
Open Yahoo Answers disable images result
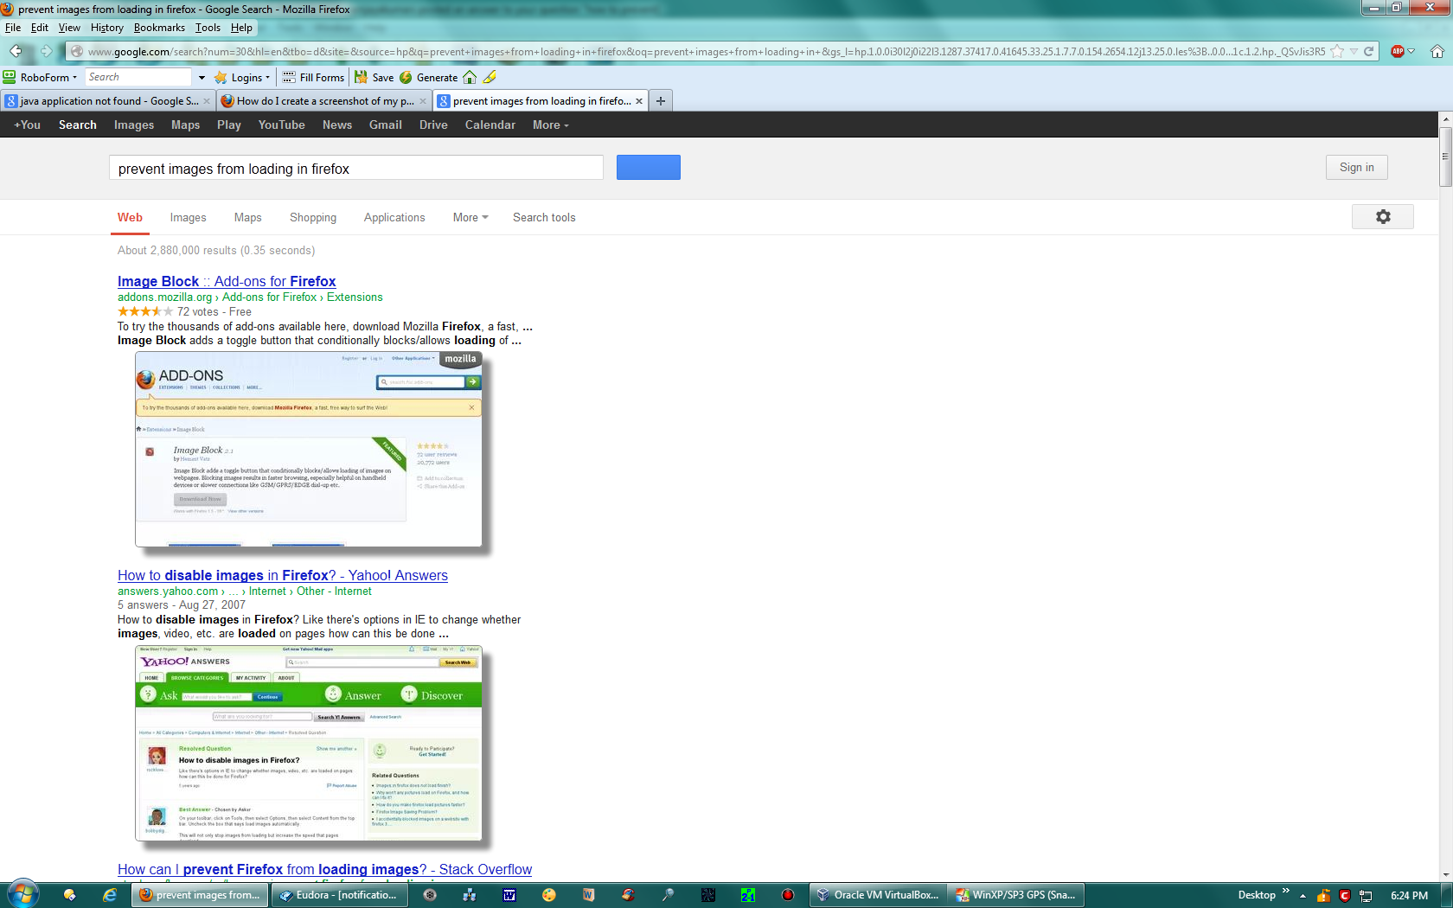click(x=283, y=575)
